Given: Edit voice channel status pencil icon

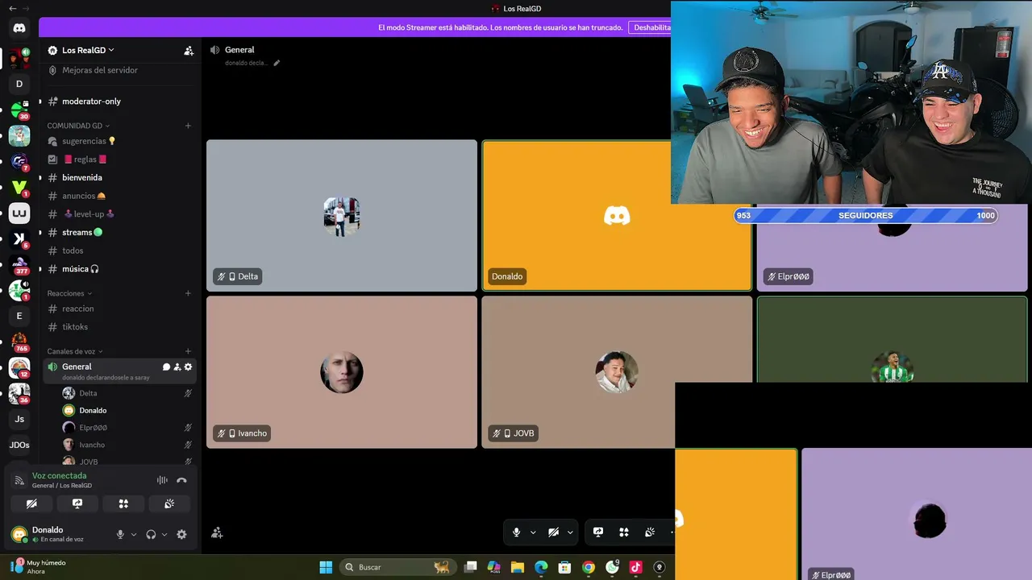Looking at the screenshot, I should [277, 63].
